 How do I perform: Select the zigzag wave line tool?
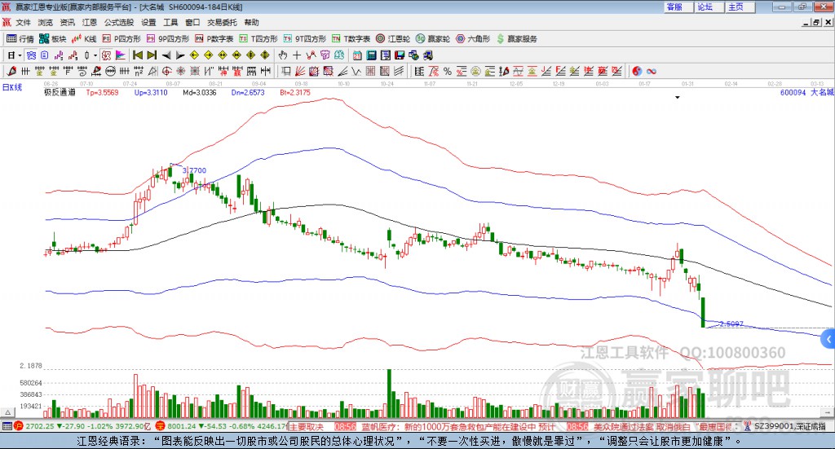click(357, 71)
